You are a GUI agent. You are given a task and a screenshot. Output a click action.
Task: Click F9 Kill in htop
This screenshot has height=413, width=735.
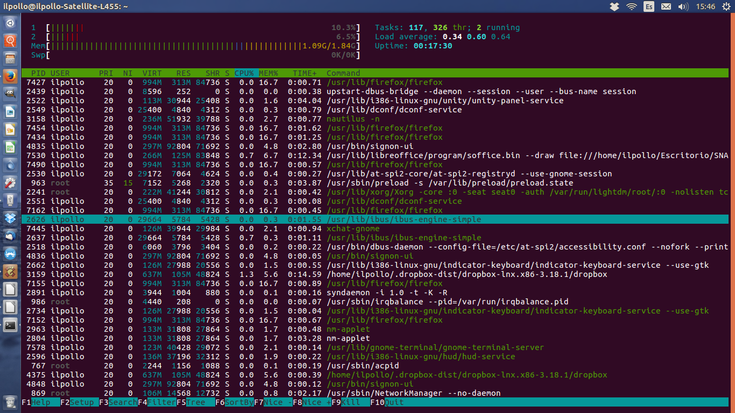[x=351, y=402]
